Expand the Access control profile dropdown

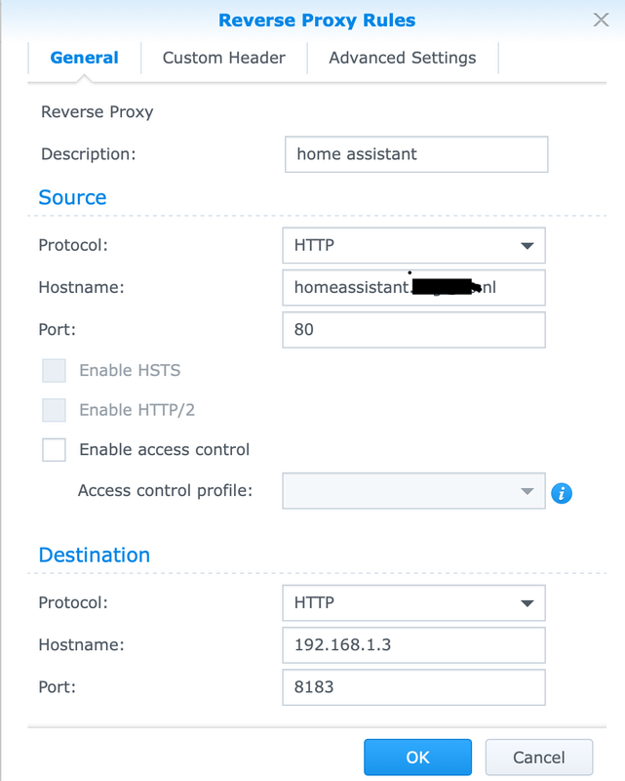413,491
